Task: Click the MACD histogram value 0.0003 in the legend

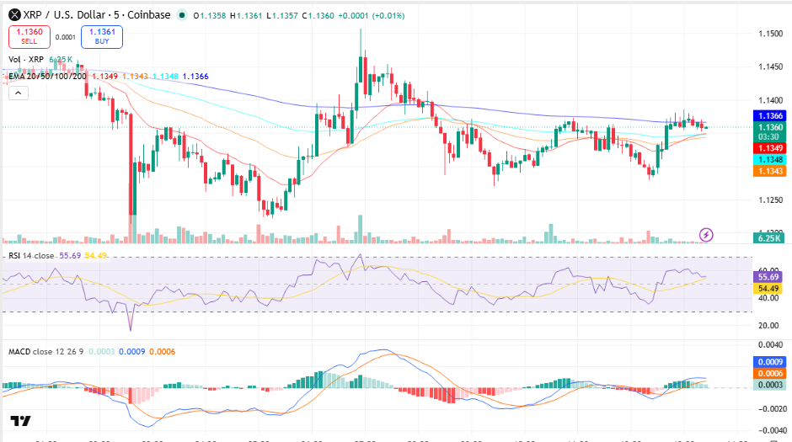Action: tap(101, 352)
